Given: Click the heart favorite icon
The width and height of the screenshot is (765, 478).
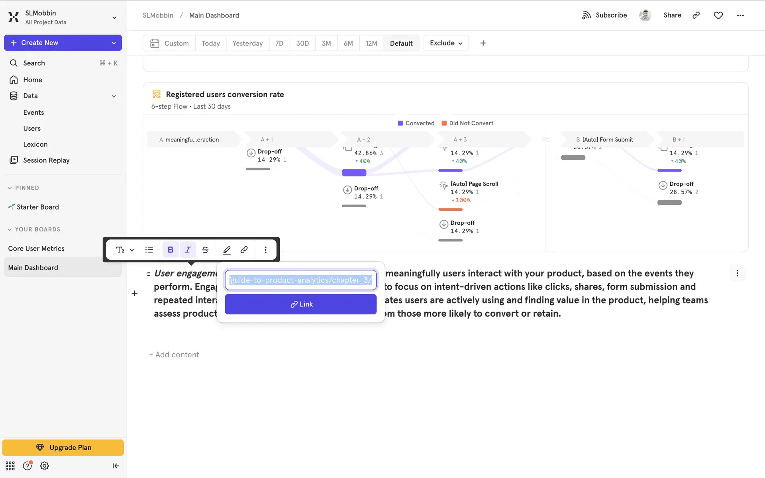Looking at the screenshot, I should click(718, 15).
